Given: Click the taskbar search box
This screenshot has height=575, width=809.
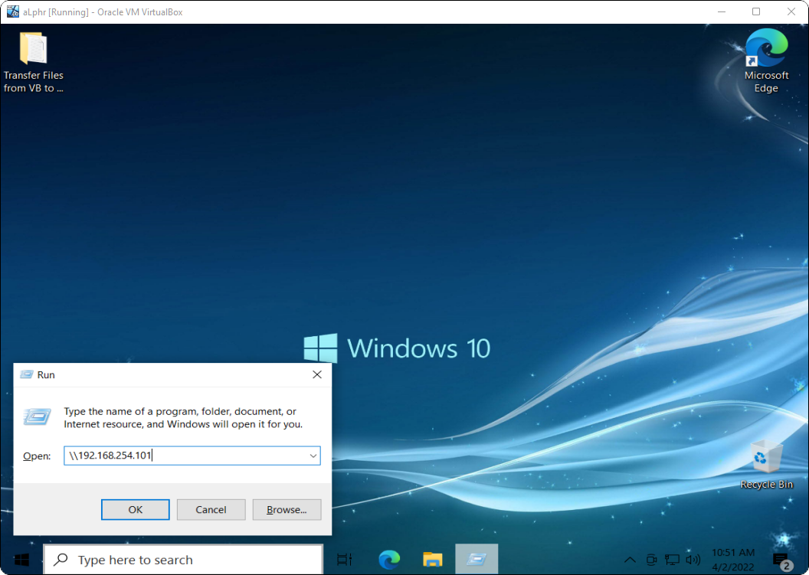Looking at the screenshot, I should [183, 560].
